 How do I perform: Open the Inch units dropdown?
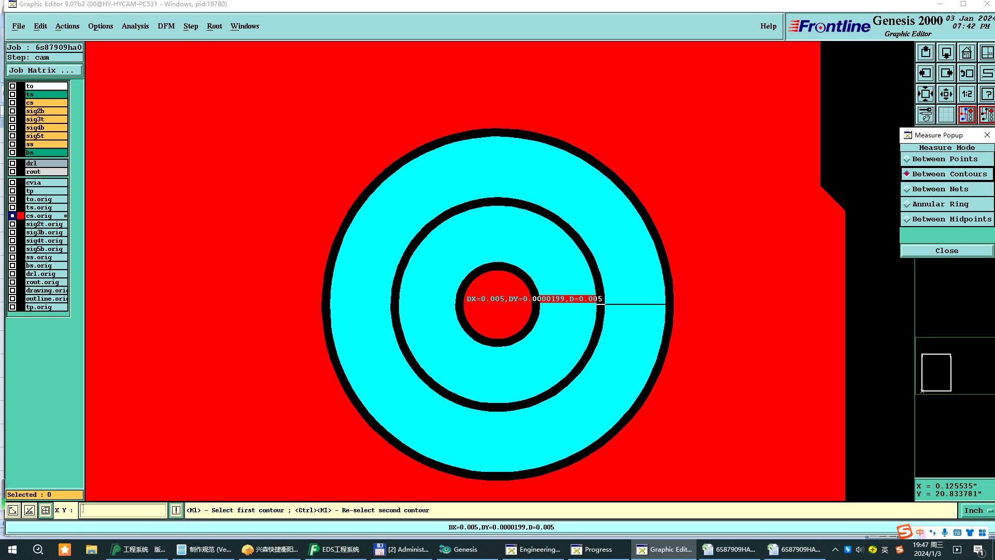click(x=977, y=510)
